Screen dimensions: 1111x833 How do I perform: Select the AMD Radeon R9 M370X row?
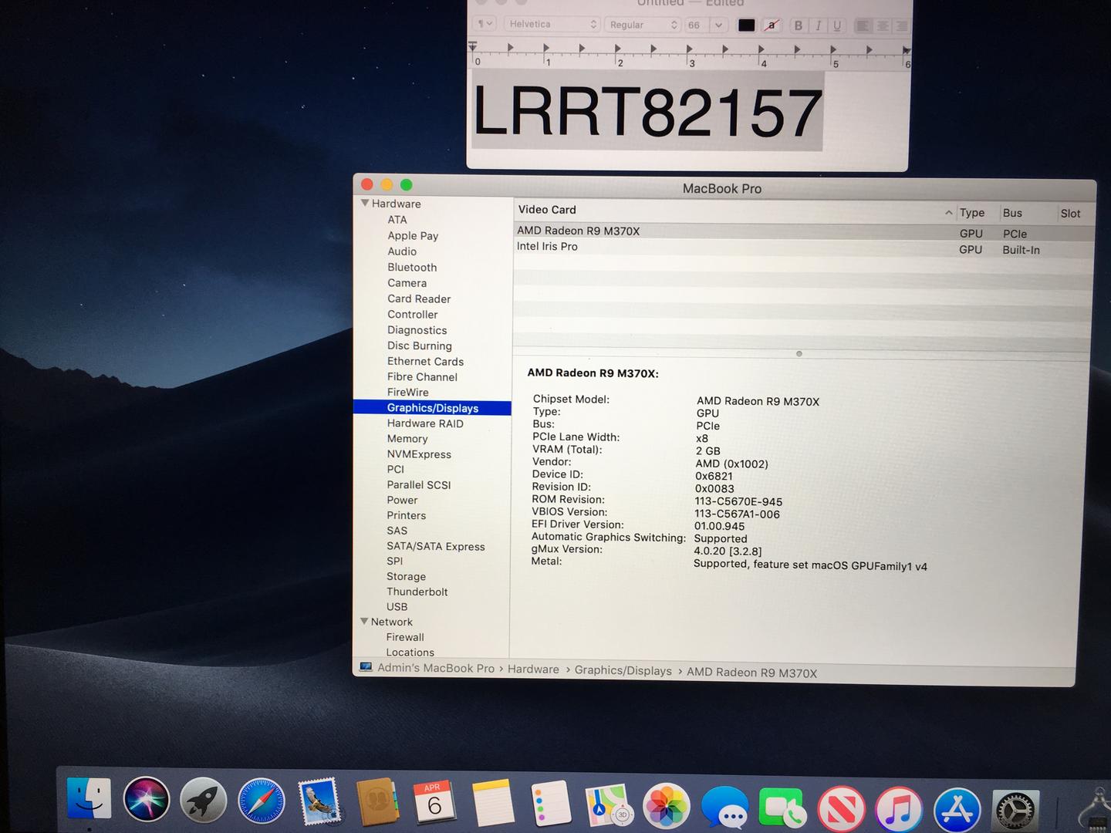804,232
